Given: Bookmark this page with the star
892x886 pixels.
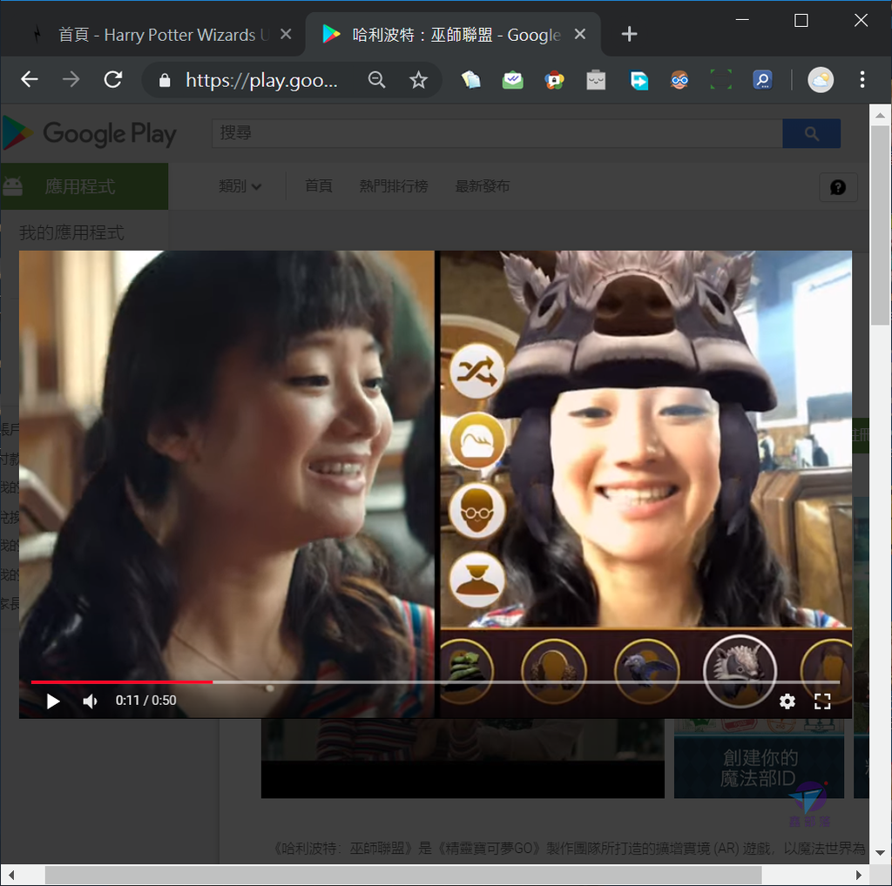Looking at the screenshot, I should point(419,79).
